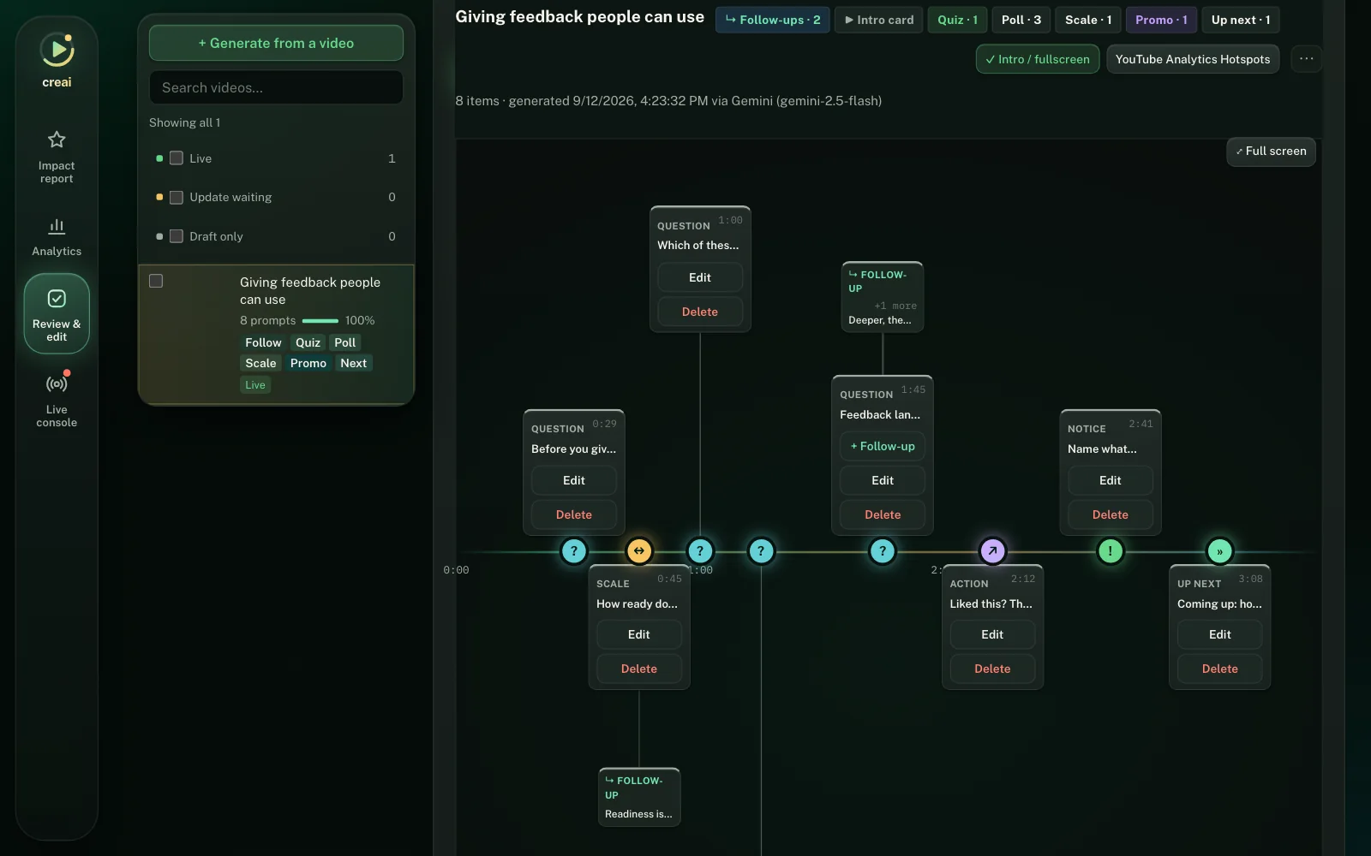Image resolution: width=1371 pixels, height=856 pixels.
Task: Open the Deeper, the... follow-up card
Action: coord(883,297)
